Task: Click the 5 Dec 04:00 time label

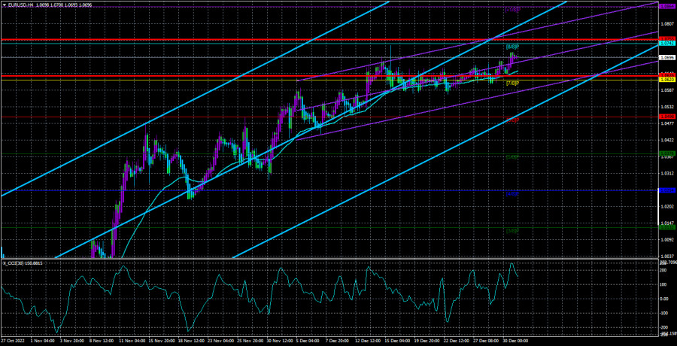Action: click(307, 341)
